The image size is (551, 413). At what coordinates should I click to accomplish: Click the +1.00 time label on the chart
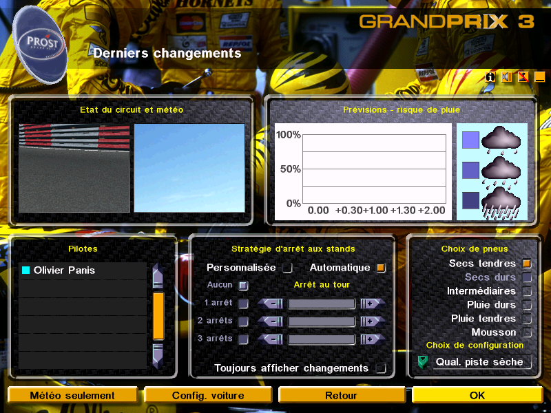pos(375,211)
